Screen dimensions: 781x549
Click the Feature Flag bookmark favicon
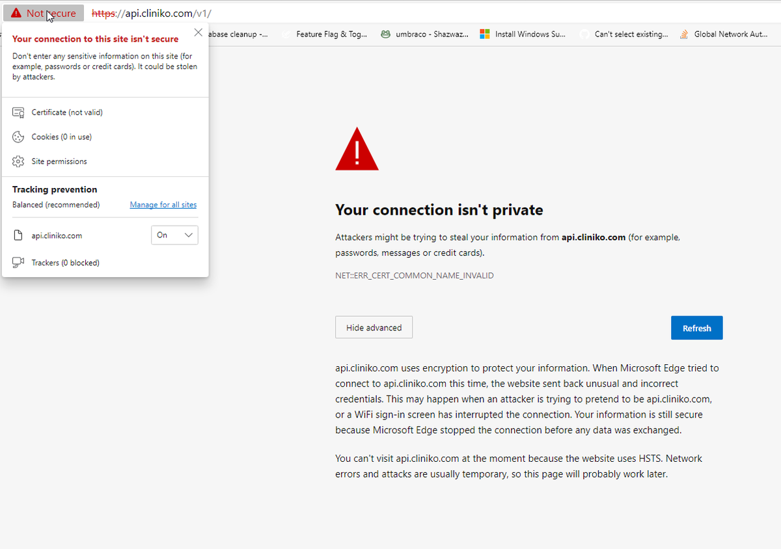point(286,34)
